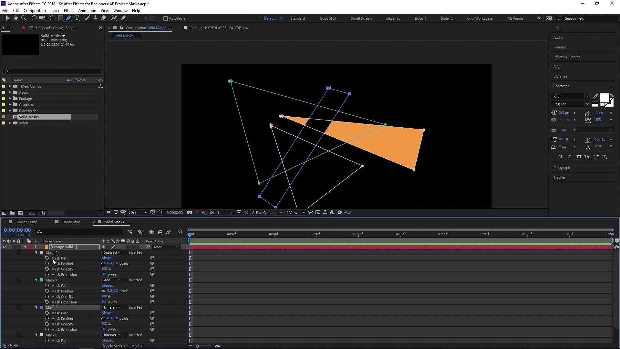
Task: Click the Orange Solid 1 label color
Action: [x=30, y=247]
